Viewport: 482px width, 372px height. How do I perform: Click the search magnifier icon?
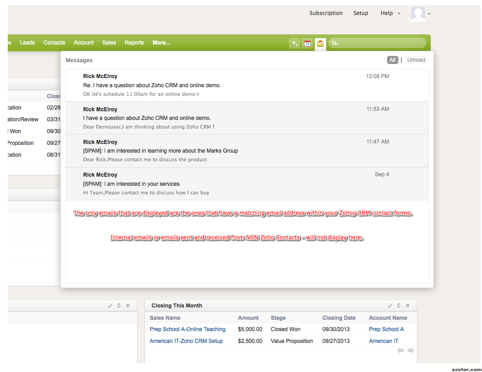pos(335,43)
